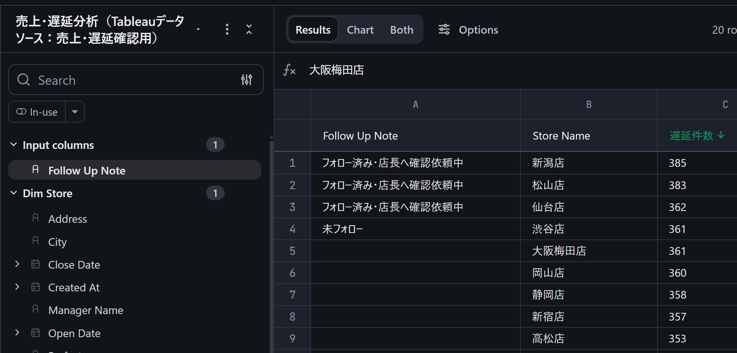Click the sort arrow on 遅延件数 column
The height and width of the screenshot is (353, 737).
coord(721,135)
